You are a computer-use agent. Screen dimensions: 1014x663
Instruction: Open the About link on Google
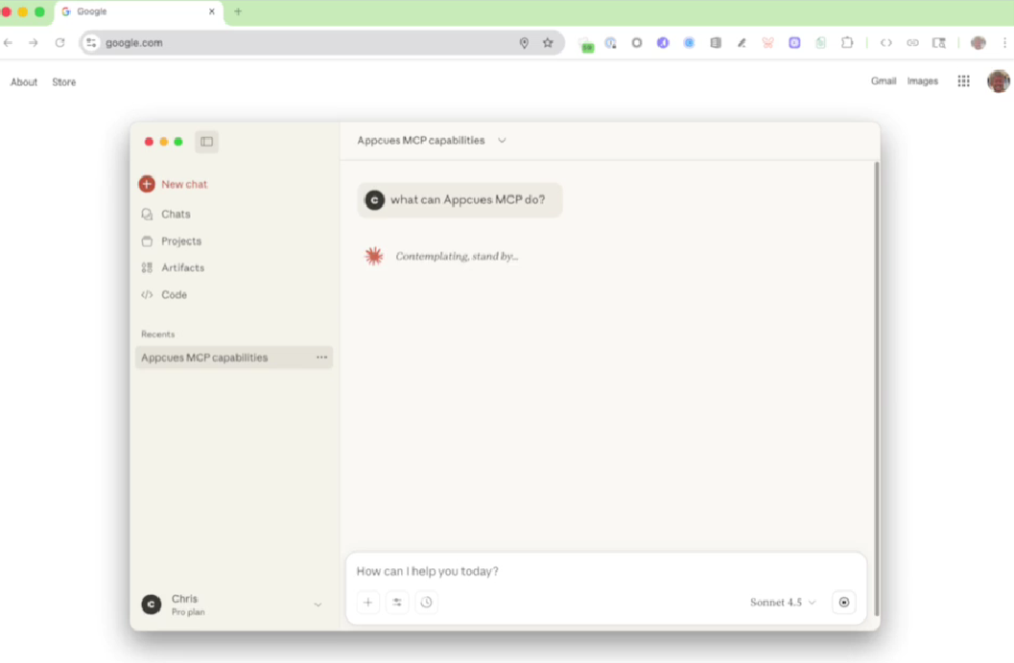[24, 82]
